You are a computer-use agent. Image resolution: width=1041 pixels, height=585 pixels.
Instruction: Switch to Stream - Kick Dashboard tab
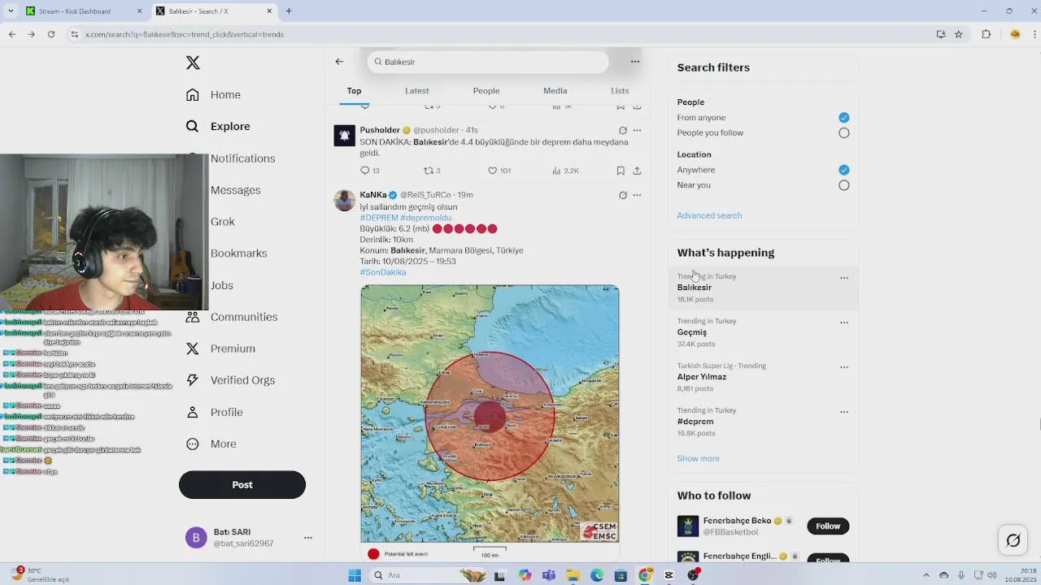click(x=85, y=11)
